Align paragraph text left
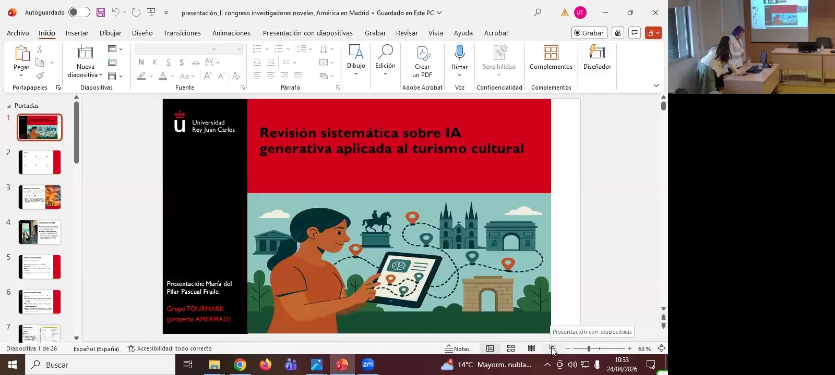The height and width of the screenshot is (375, 835). tap(257, 76)
